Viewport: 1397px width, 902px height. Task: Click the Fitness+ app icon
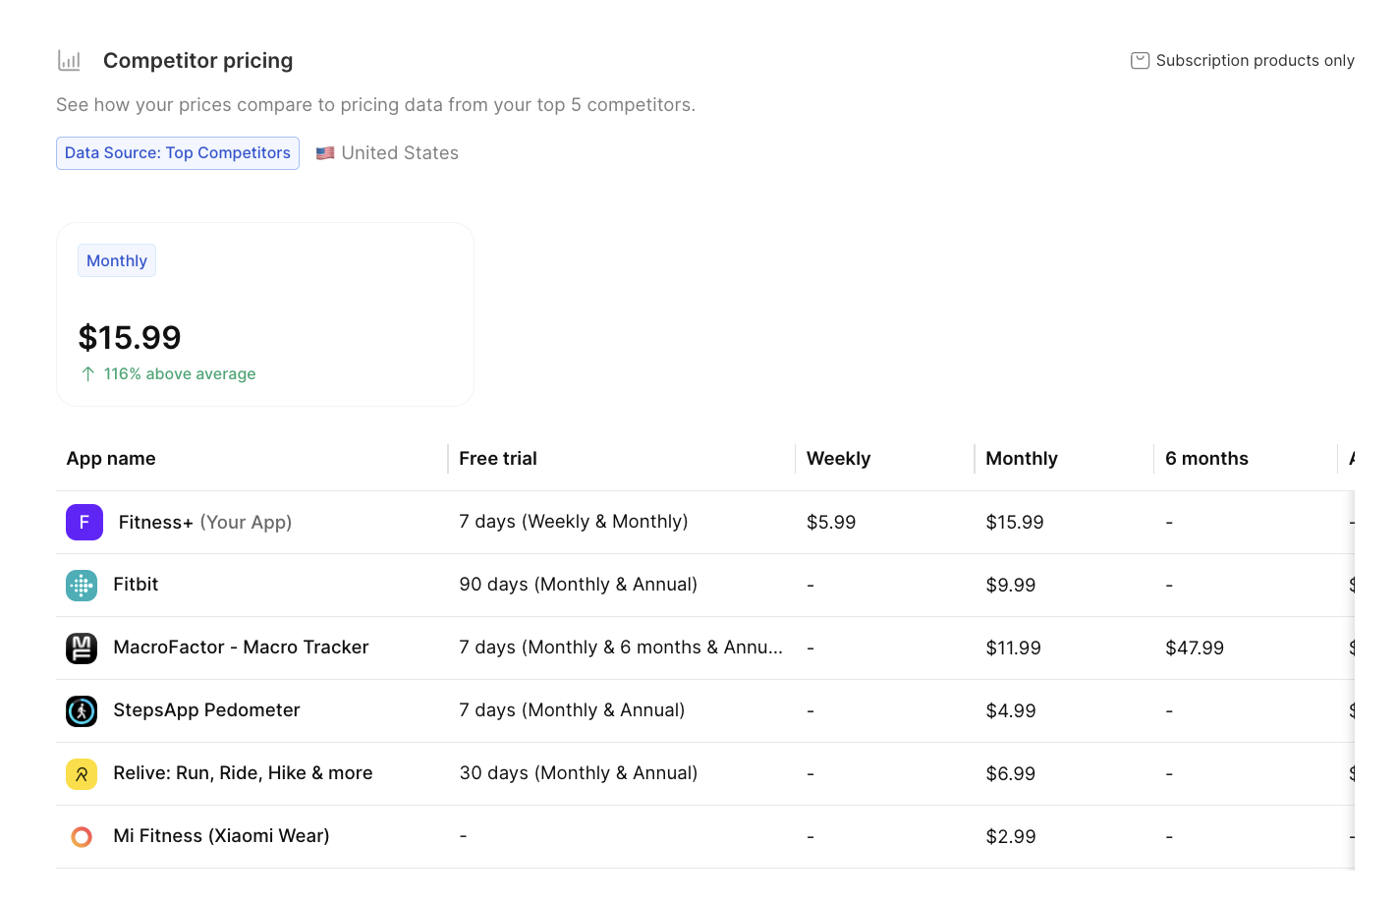84,522
